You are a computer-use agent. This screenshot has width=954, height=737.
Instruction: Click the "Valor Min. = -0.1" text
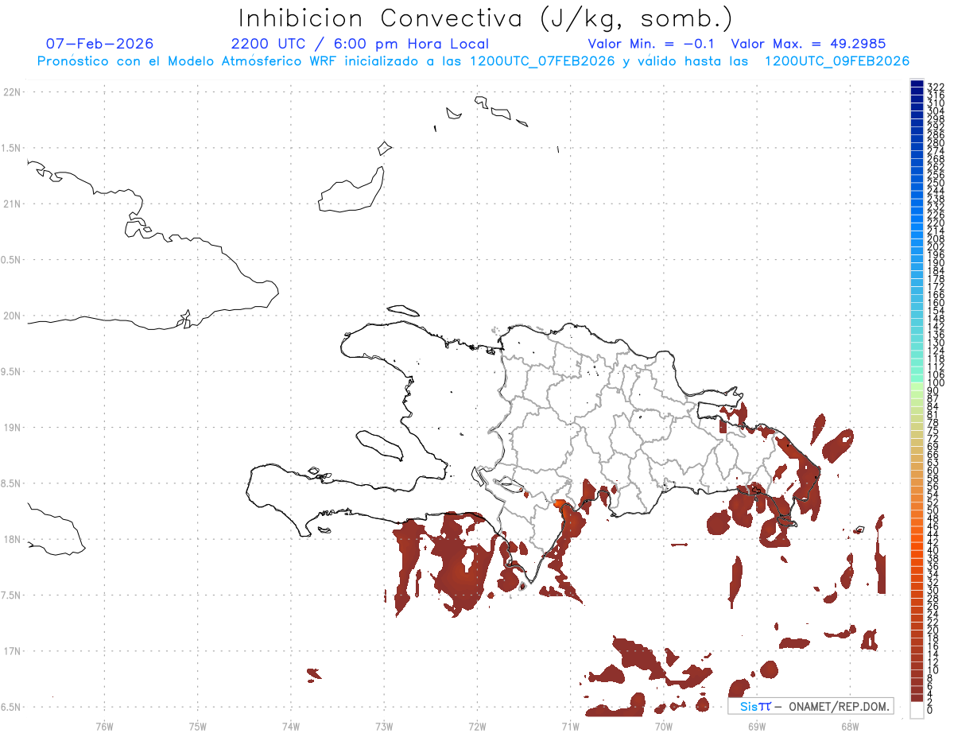click(652, 44)
